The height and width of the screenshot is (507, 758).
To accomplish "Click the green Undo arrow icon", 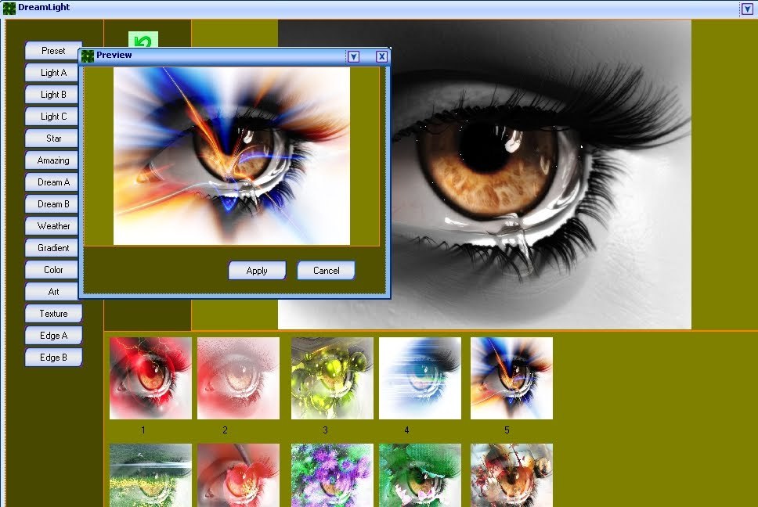I will point(143,39).
